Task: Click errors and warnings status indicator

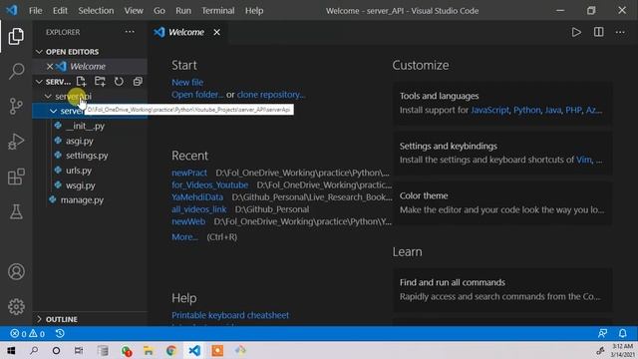Action: pyautogui.click(x=27, y=334)
